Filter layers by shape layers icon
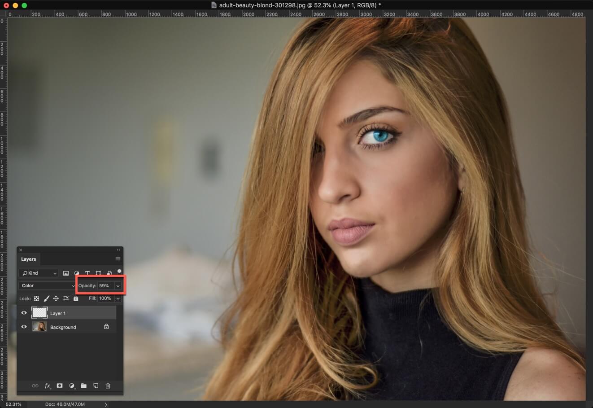The image size is (593, 408). 98,273
